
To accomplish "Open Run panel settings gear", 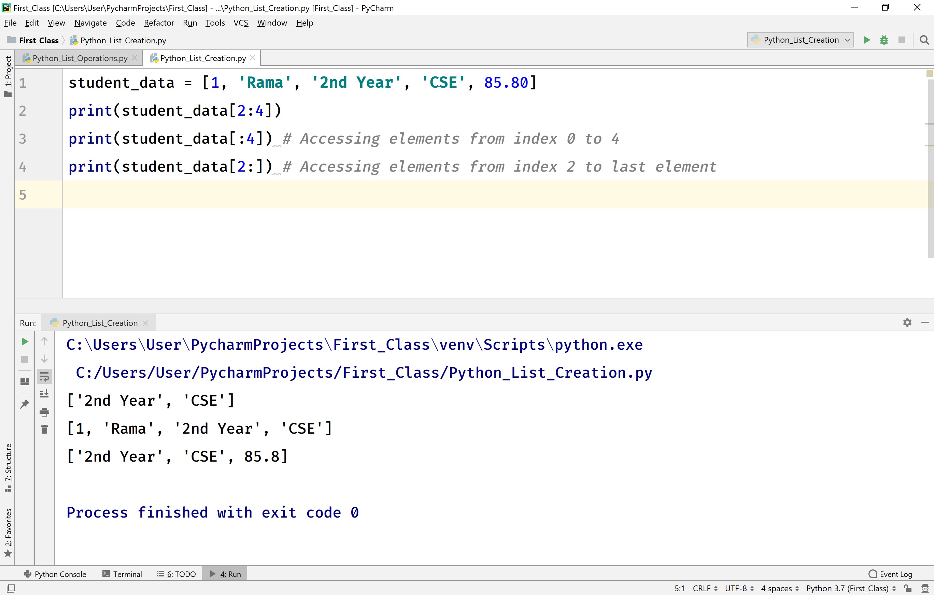I will pos(907,322).
